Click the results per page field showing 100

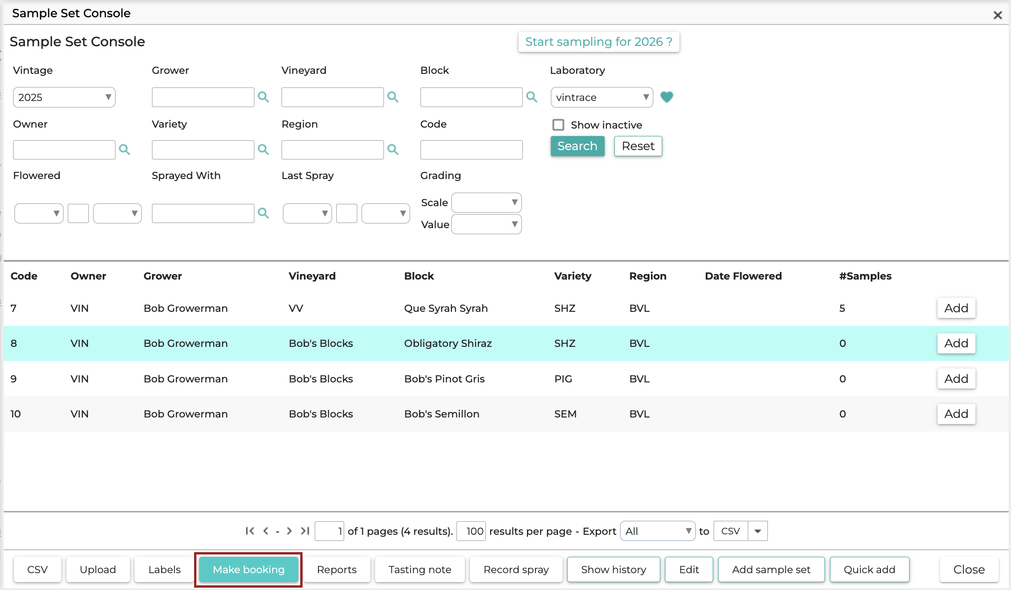click(471, 531)
